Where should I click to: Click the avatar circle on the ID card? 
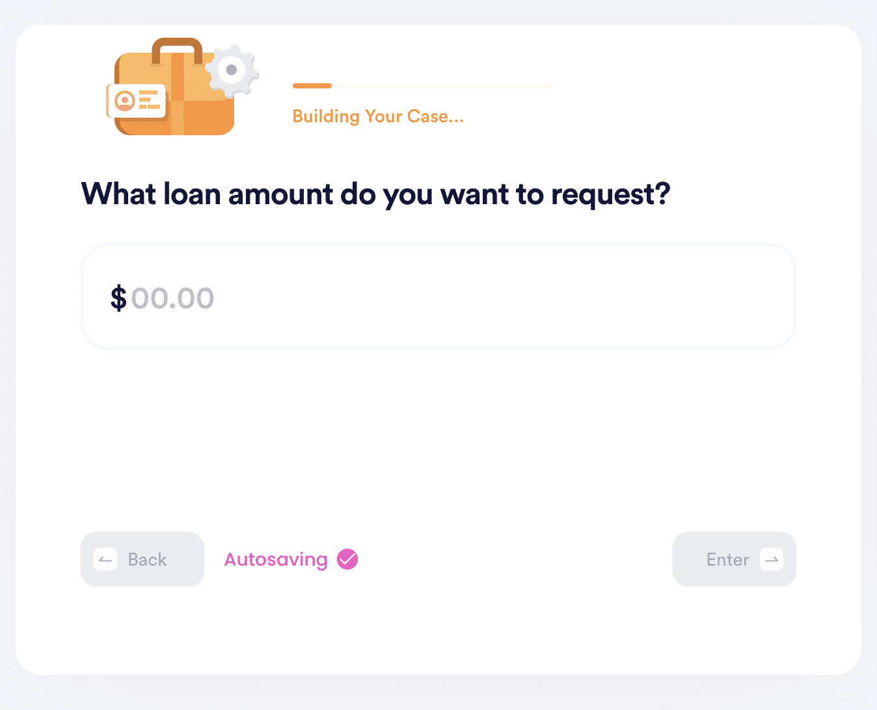click(x=124, y=101)
